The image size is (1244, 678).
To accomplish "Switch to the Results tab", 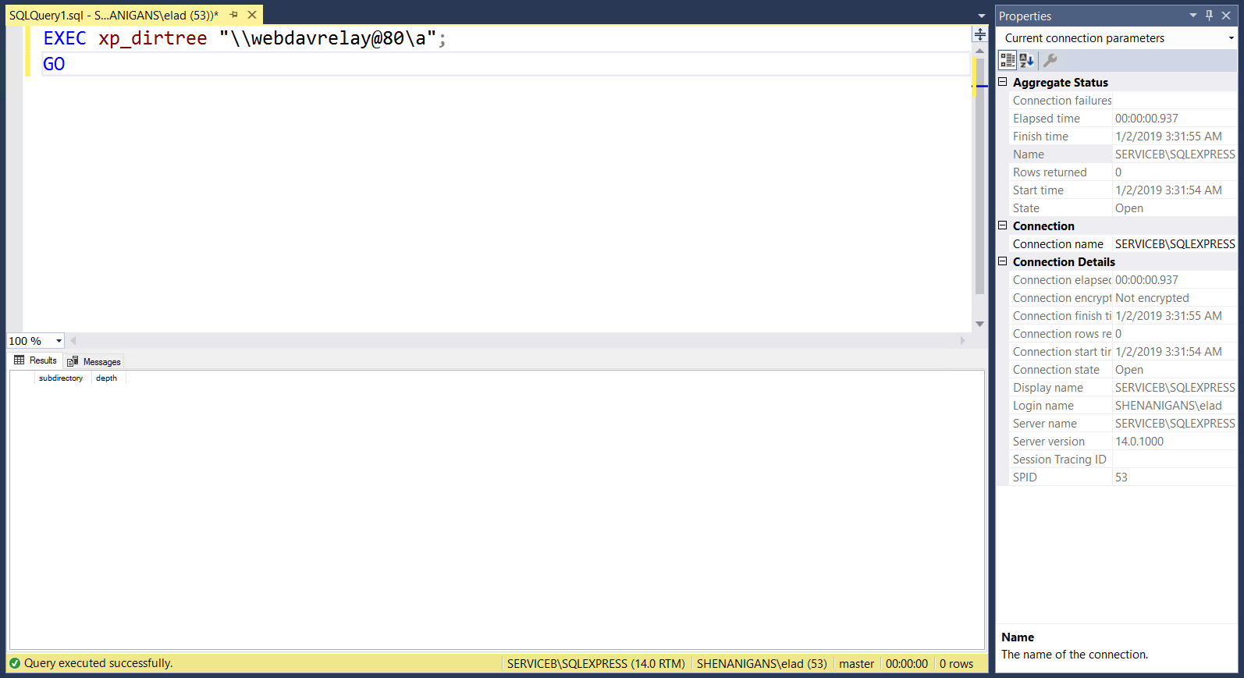I will click(x=36, y=360).
